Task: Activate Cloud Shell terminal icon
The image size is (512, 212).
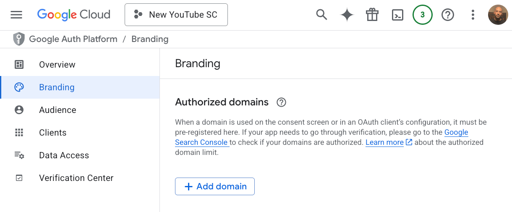Action: click(397, 15)
